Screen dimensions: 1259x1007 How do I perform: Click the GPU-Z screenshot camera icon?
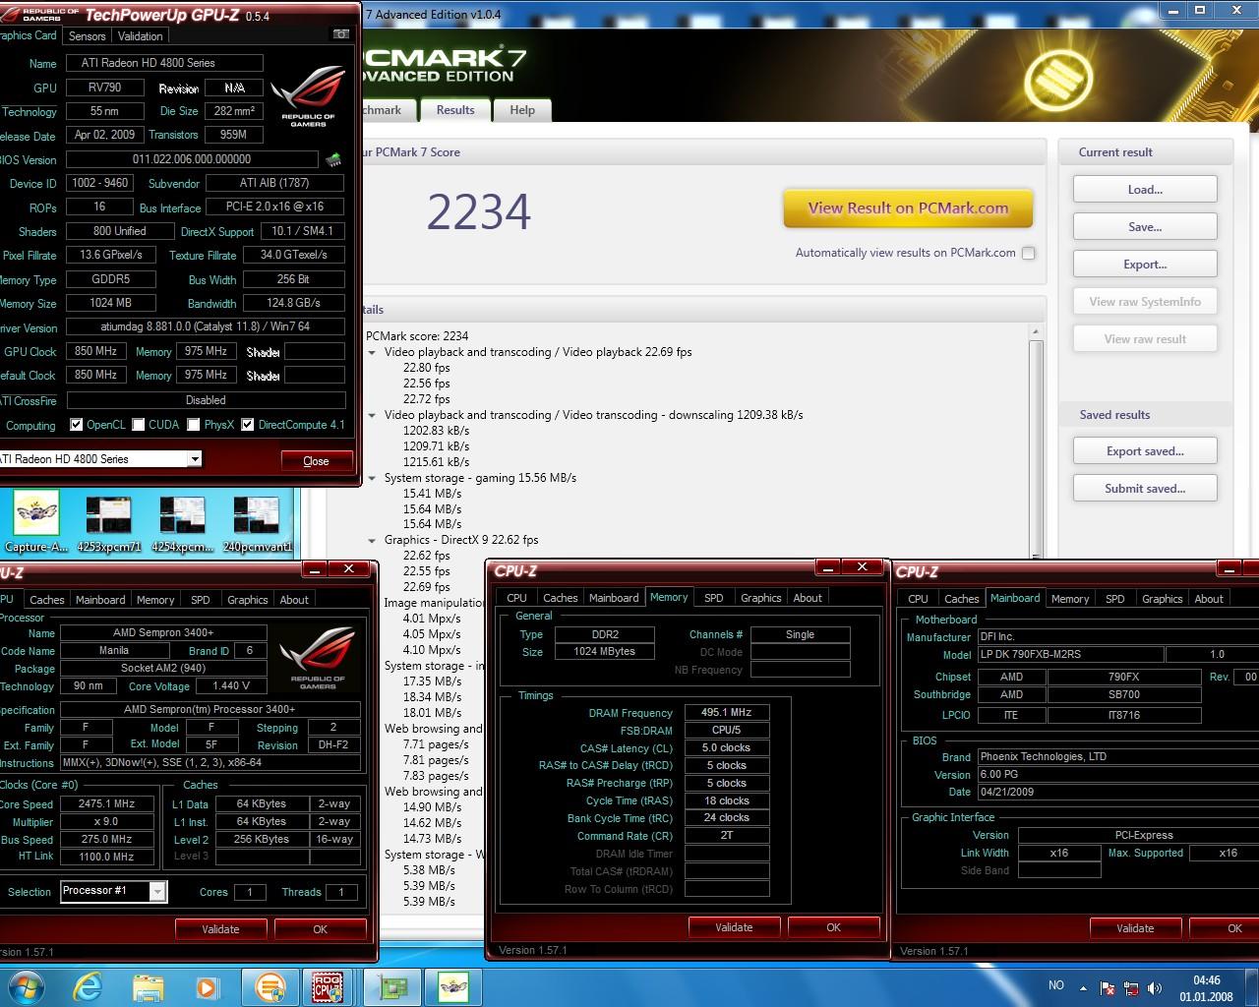click(x=340, y=34)
